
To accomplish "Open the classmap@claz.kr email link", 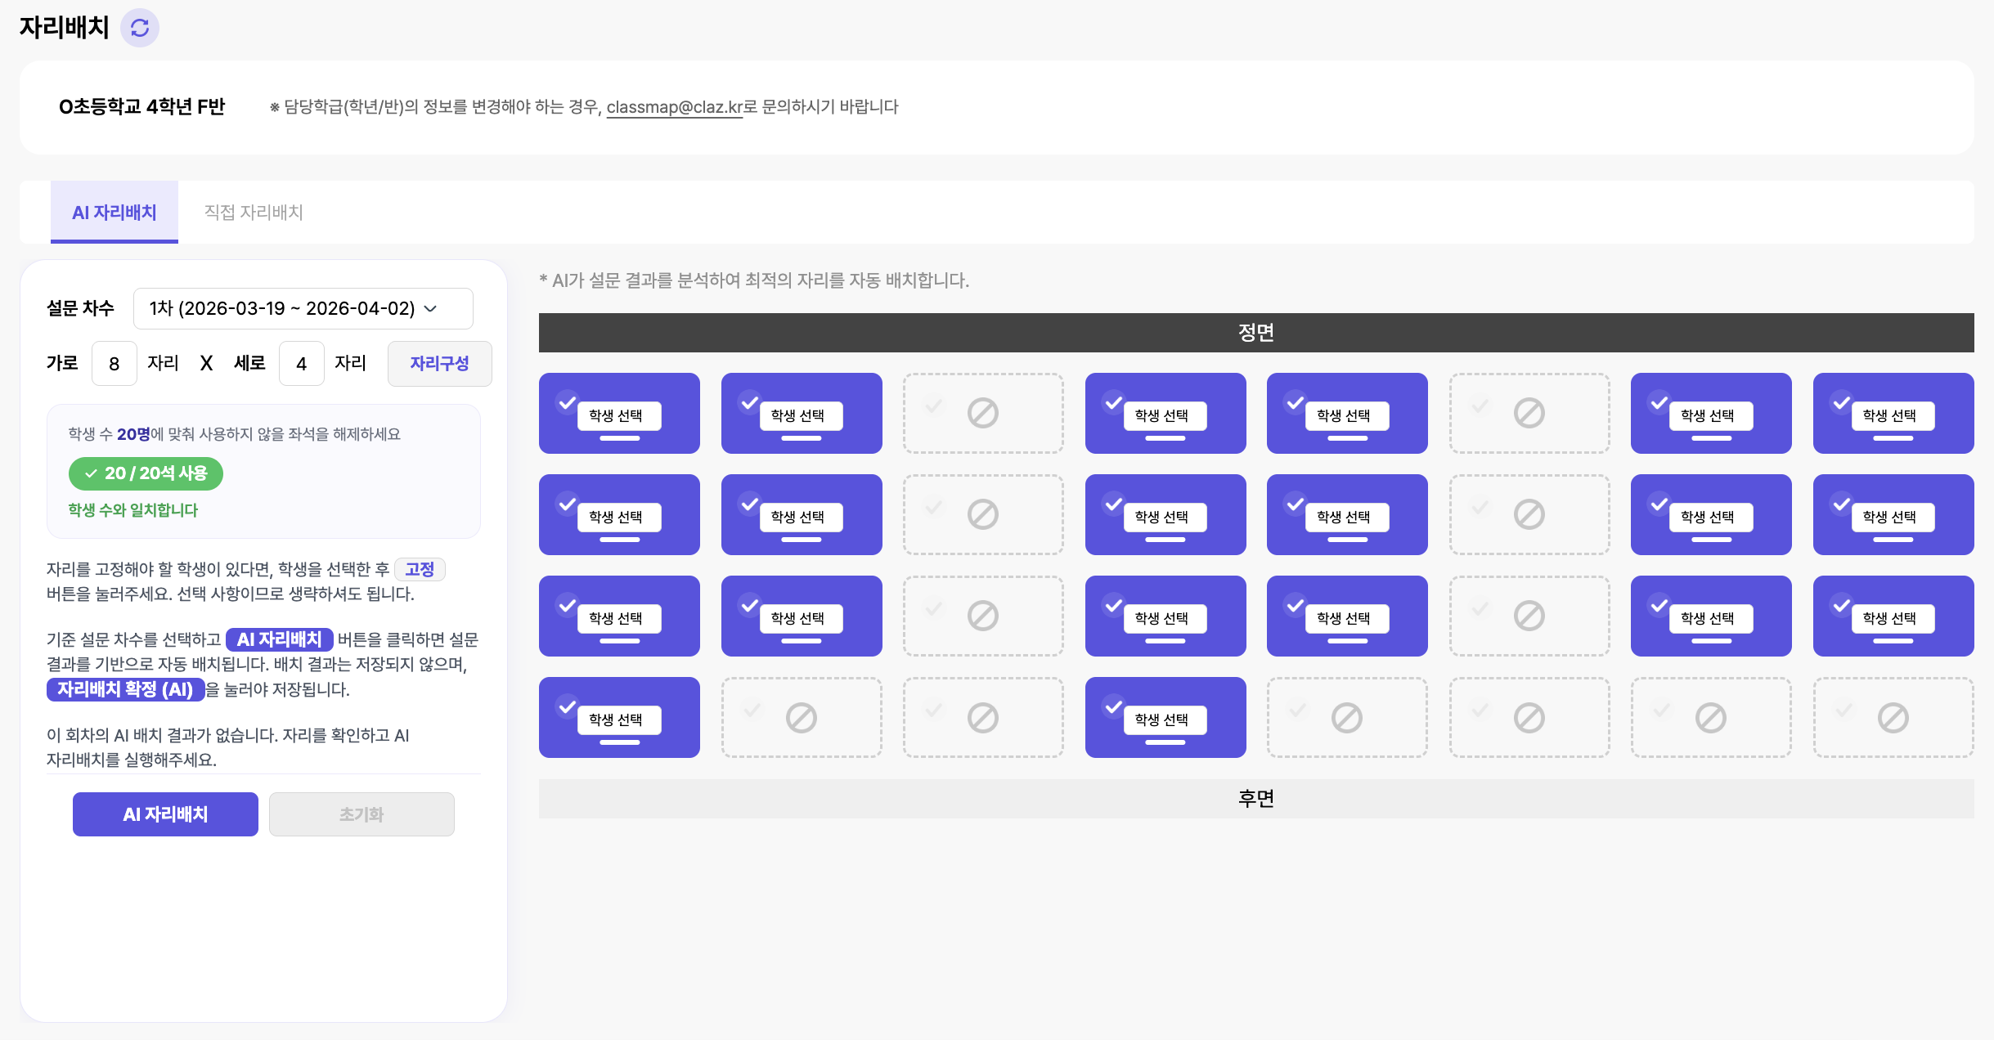I will coord(675,107).
